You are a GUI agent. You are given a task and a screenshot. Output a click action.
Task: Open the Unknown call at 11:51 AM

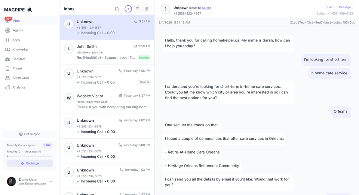107,27
